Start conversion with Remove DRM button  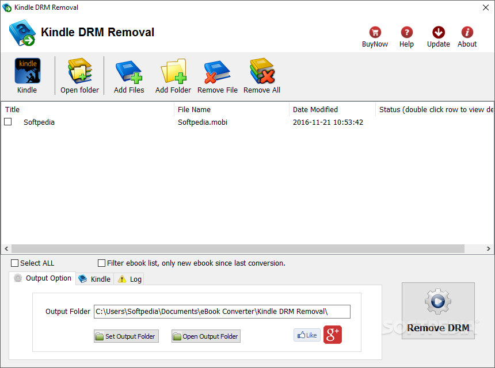tap(438, 310)
